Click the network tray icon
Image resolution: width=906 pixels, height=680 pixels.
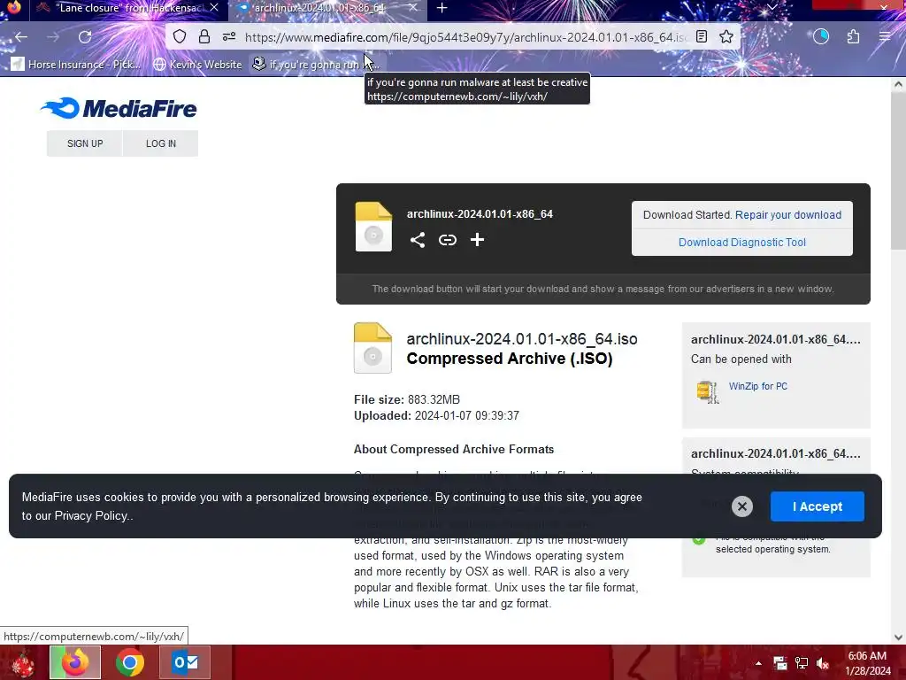[802, 663]
